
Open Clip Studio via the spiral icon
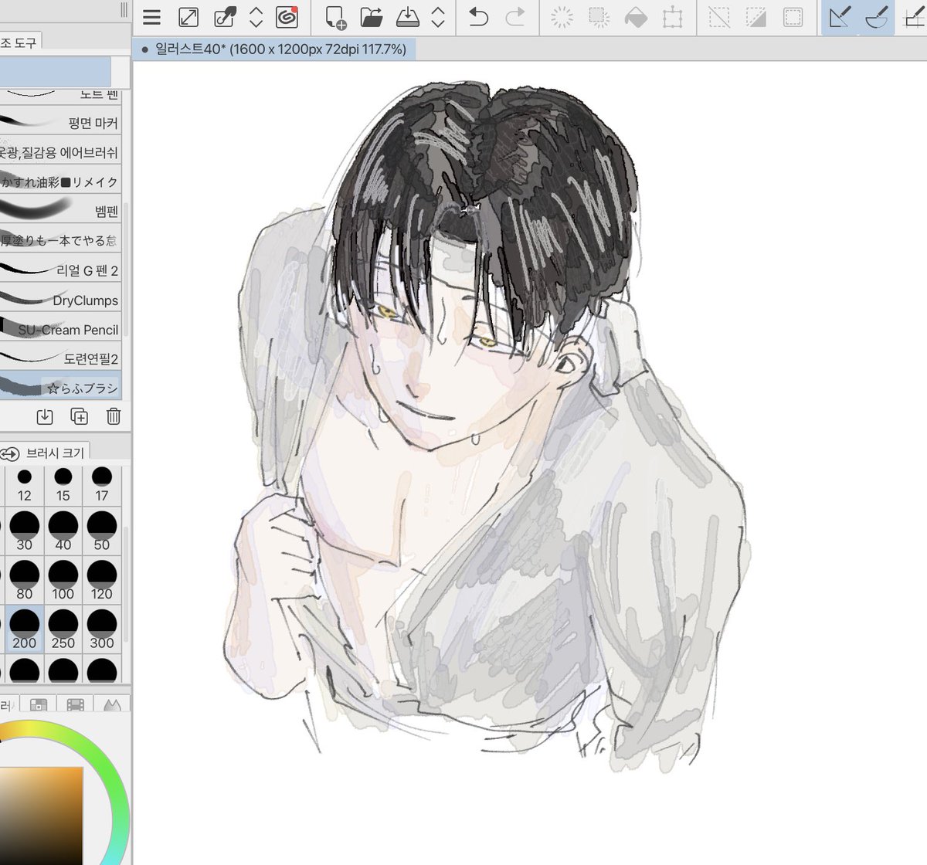tap(287, 17)
